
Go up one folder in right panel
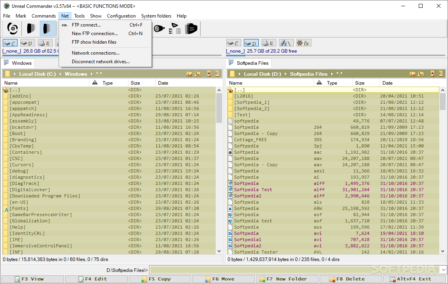[421, 74]
